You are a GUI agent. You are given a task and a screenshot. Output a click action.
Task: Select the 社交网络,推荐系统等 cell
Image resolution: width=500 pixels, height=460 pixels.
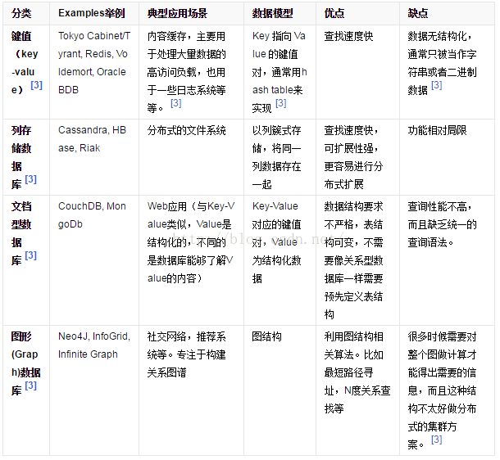(191, 390)
